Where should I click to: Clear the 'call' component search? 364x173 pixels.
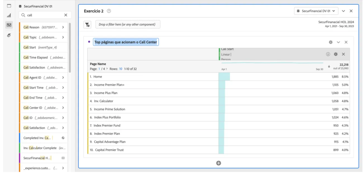66,15
